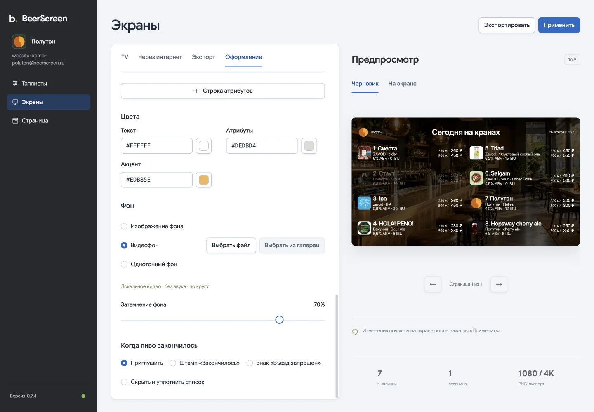The image size is (594, 412).
Task: Select Изображение фона radio option
Action: (124, 226)
